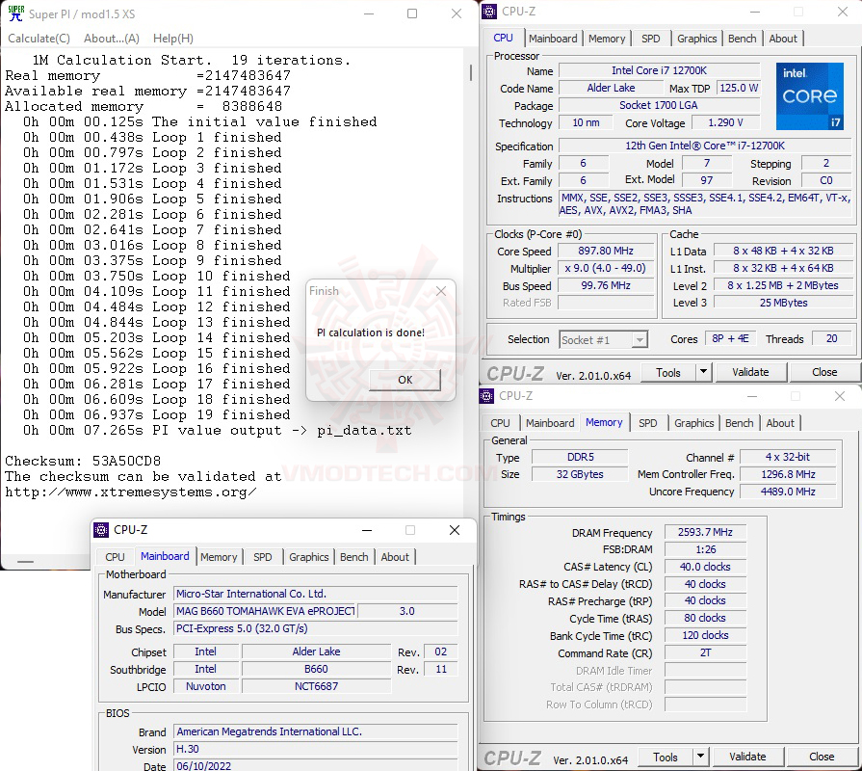Click the Super PI output scrollbar thumb
862x771 pixels.
tap(471, 72)
